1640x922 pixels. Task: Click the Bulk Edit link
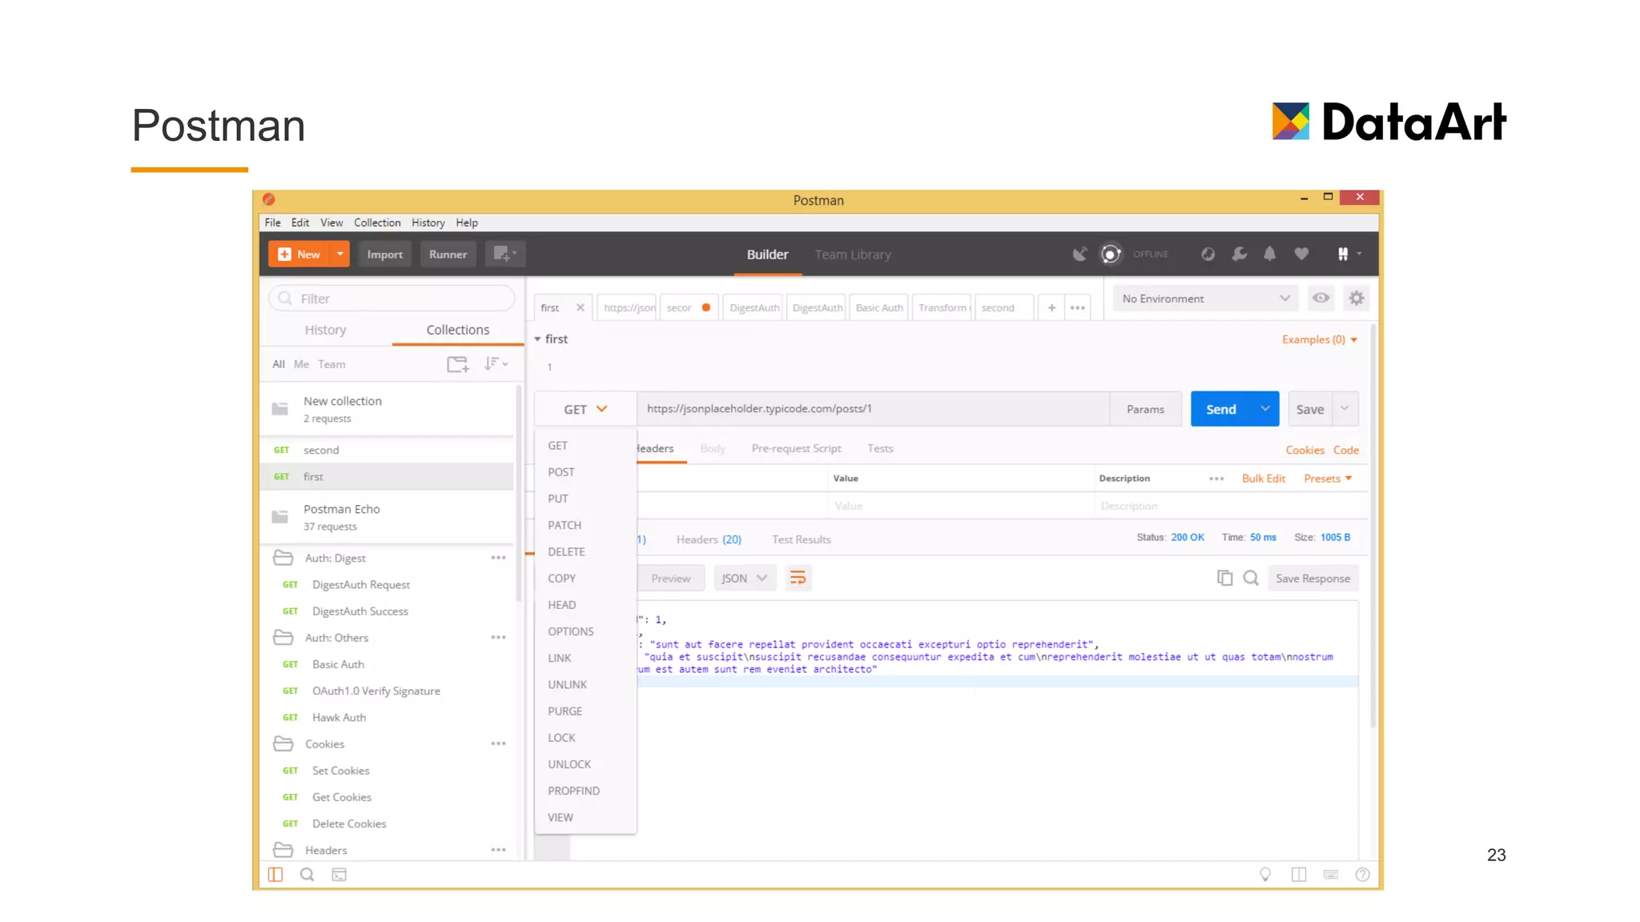click(x=1263, y=479)
